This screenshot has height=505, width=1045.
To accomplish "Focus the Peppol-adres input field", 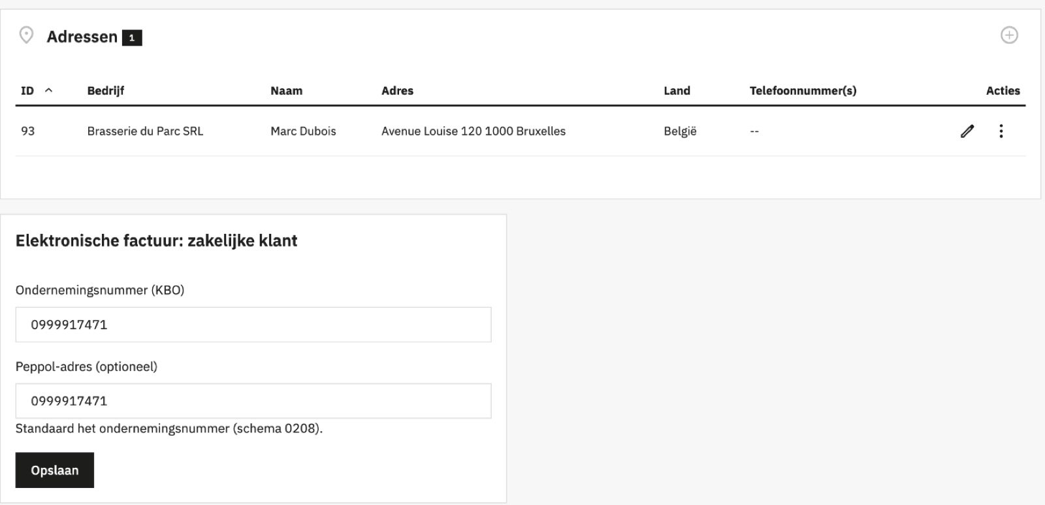I will tap(253, 401).
